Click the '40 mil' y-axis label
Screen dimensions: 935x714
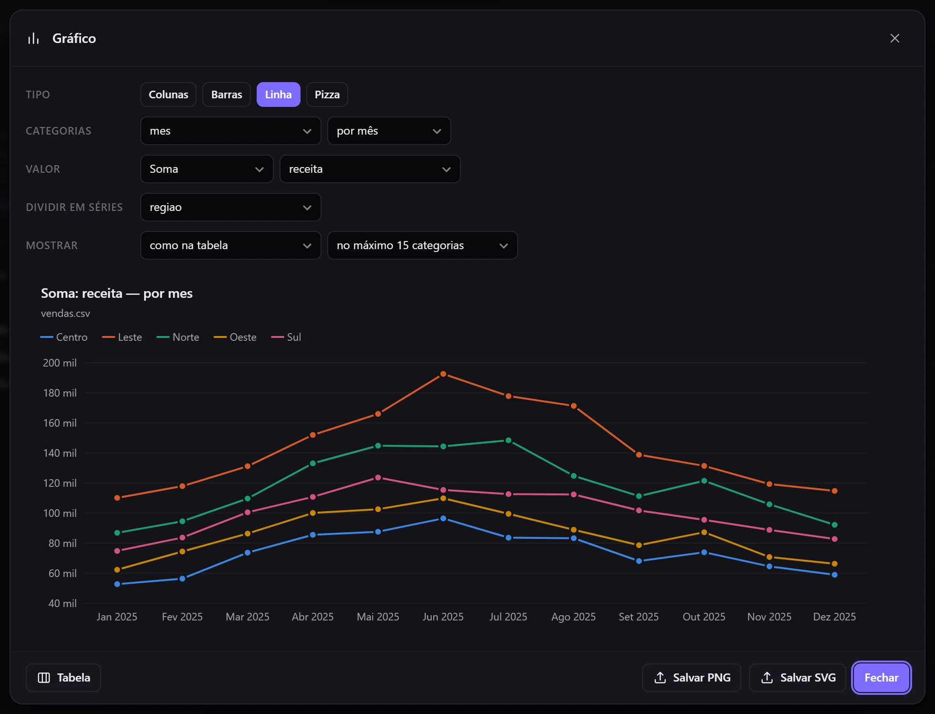[x=62, y=603]
